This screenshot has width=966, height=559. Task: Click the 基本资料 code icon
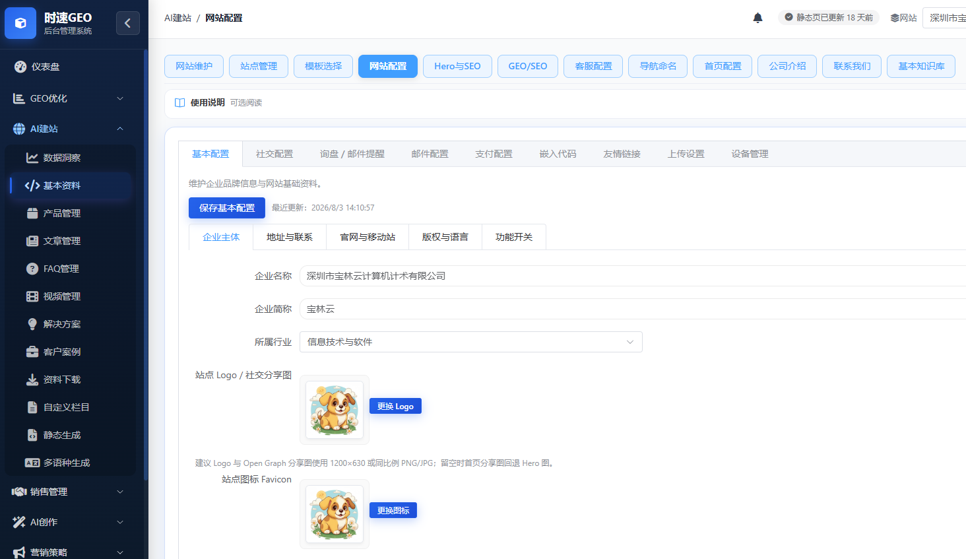32,185
